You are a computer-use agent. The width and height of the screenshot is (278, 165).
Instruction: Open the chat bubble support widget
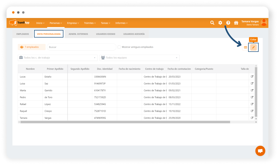tap(260, 151)
